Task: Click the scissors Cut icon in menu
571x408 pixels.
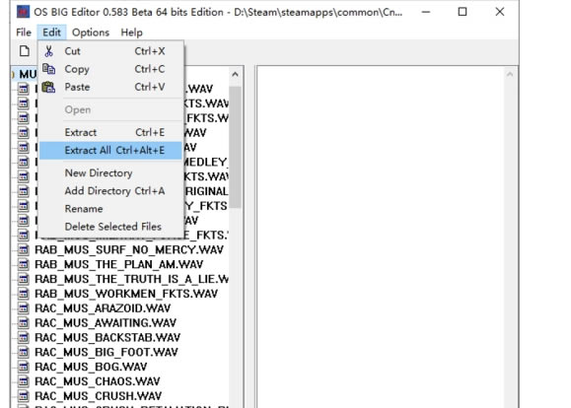Action: 48,51
